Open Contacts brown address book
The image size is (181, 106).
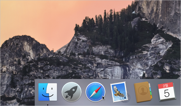click(x=143, y=92)
